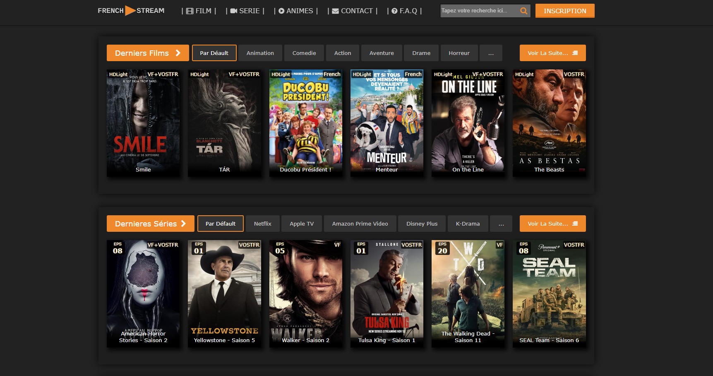Open the Ducobu Président movie poster
713x376 pixels.
click(x=306, y=123)
